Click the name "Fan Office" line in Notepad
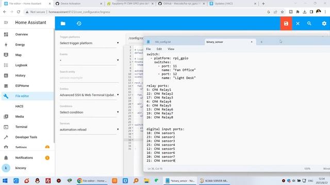 178,70
